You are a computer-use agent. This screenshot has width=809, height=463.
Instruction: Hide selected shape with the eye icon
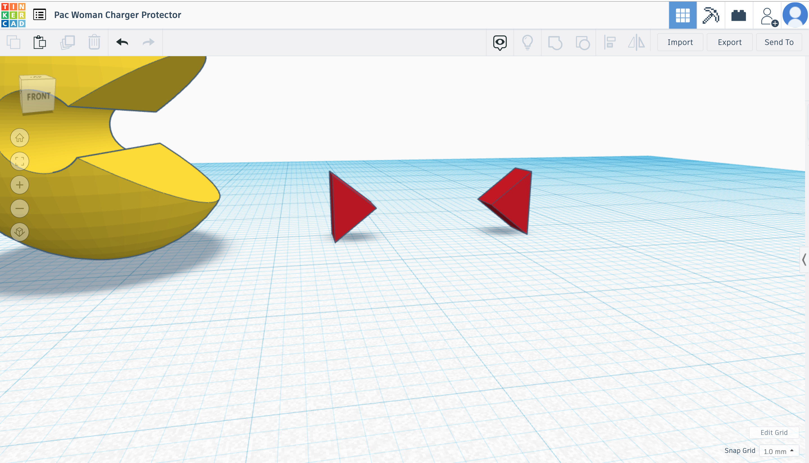click(500, 42)
